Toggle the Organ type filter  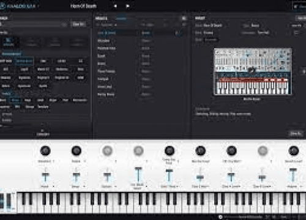click(x=53, y=100)
